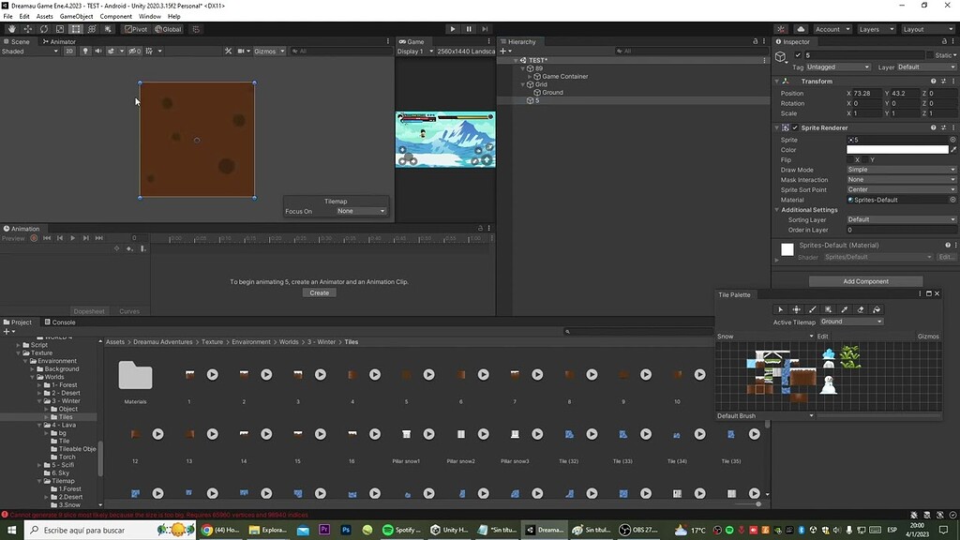Click Create to make an Animation Clip
960x540 pixels.
point(319,292)
